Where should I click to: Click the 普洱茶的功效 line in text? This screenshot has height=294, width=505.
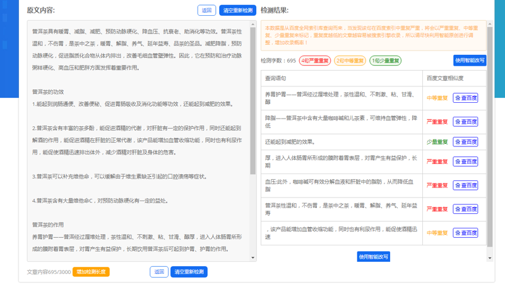(48, 91)
